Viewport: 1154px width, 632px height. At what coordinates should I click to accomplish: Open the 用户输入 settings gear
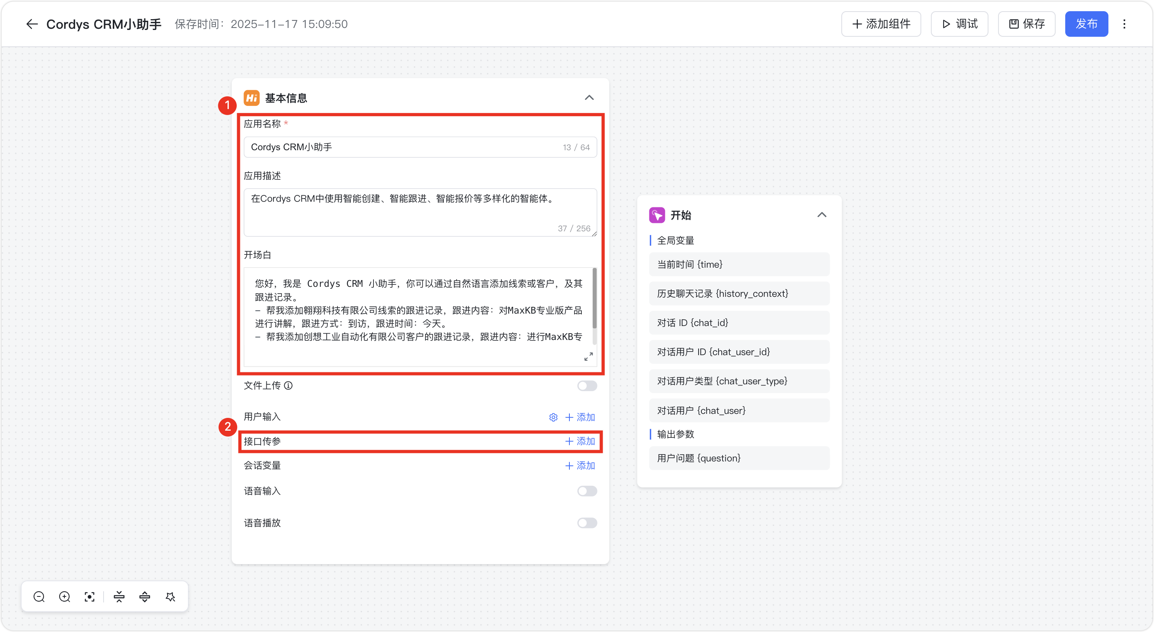[553, 417]
